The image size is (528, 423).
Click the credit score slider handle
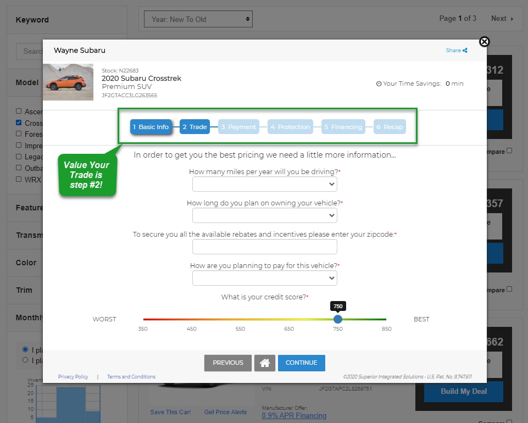click(x=338, y=319)
